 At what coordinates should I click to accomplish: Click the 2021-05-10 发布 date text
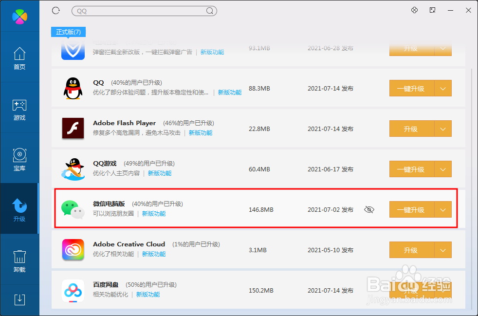(331, 250)
